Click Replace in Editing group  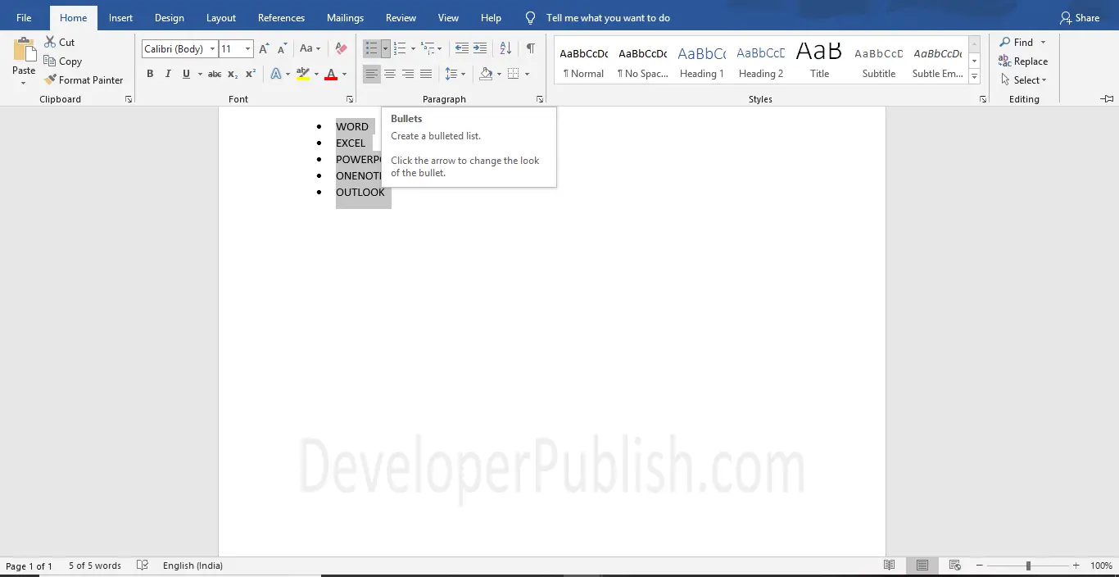pyautogui.click(x=1023, y=61)
